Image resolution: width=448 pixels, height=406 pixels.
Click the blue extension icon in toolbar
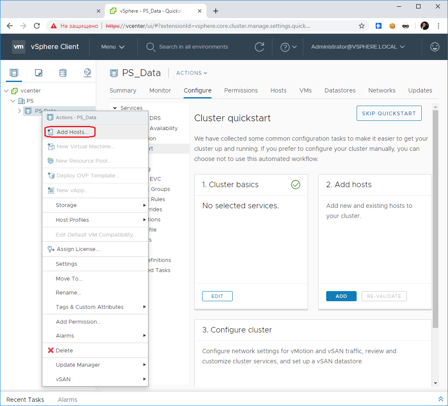click(x=378, y=26)
